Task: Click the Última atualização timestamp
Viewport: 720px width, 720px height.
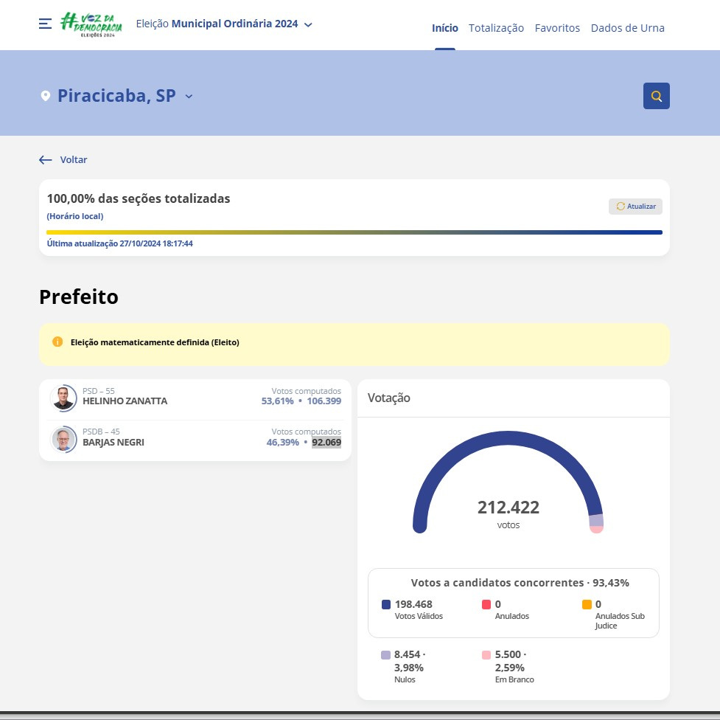Action: [x=120, y=243]
